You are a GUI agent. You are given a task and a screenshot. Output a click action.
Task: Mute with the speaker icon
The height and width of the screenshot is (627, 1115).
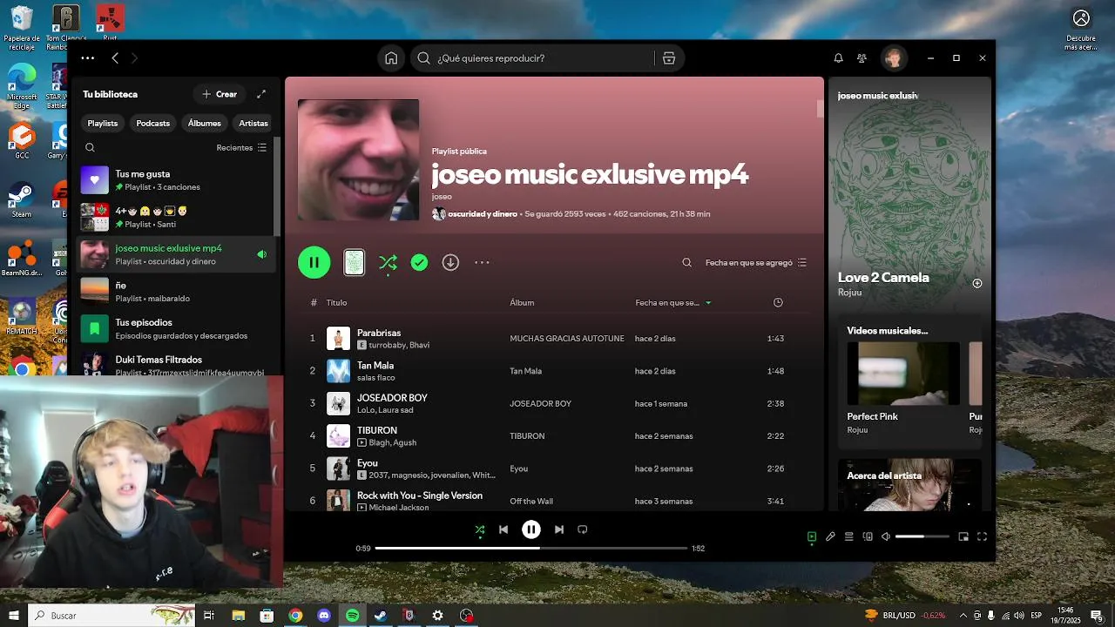886,537
